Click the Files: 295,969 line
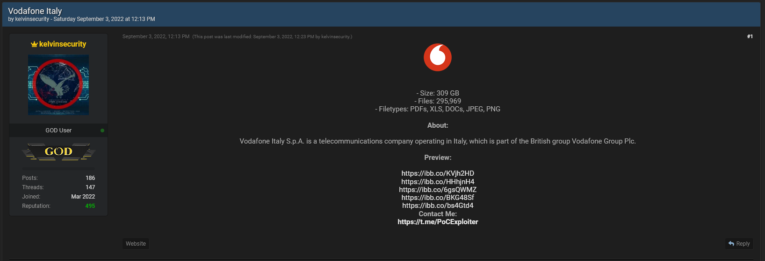Screen dimensions: 765x261 point(438,101)
